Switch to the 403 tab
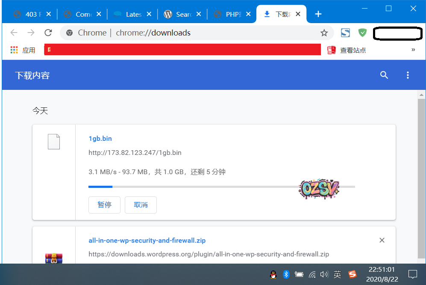This screenshot has width=426, height=285. pyautogui.click(x=31, y=14)
